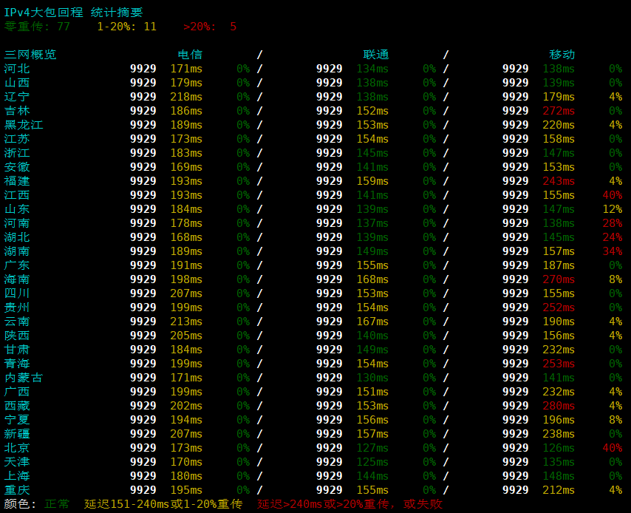The width and height of the screenshot is (631, 513).
Task: Click the 12% retransmit value for 山东
Action: tap(613, 209)
